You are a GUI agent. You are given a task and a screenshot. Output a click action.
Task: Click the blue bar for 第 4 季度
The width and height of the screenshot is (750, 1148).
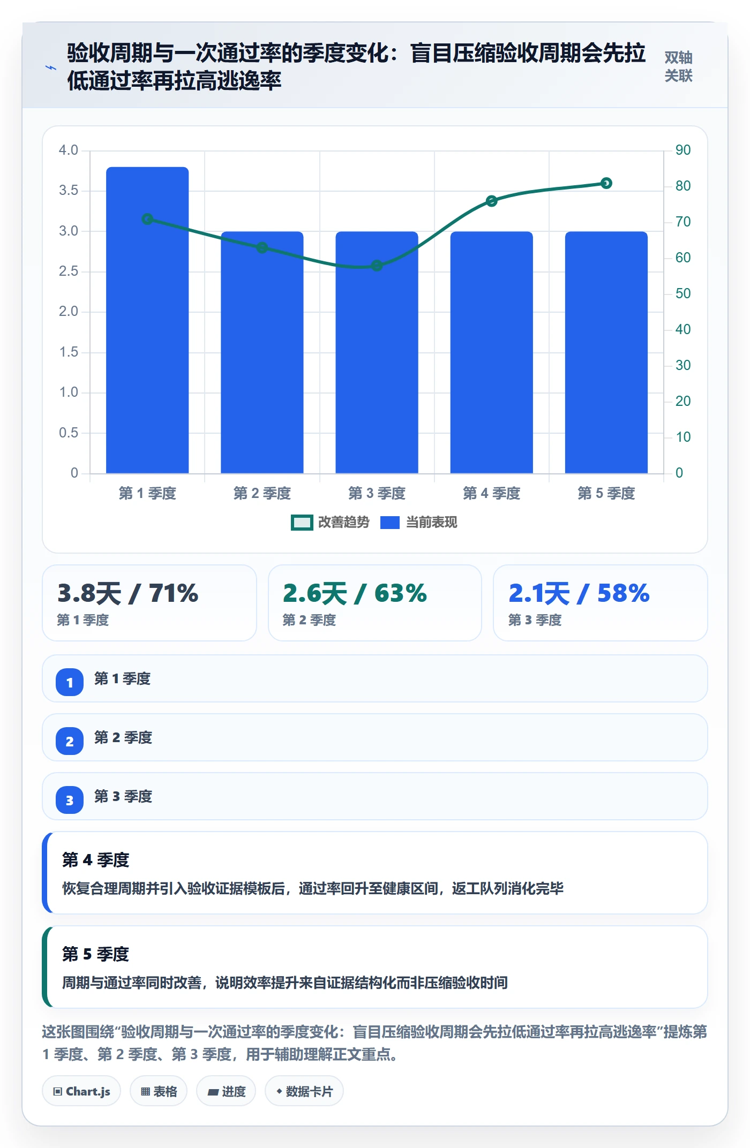click(x=491, y=352)
